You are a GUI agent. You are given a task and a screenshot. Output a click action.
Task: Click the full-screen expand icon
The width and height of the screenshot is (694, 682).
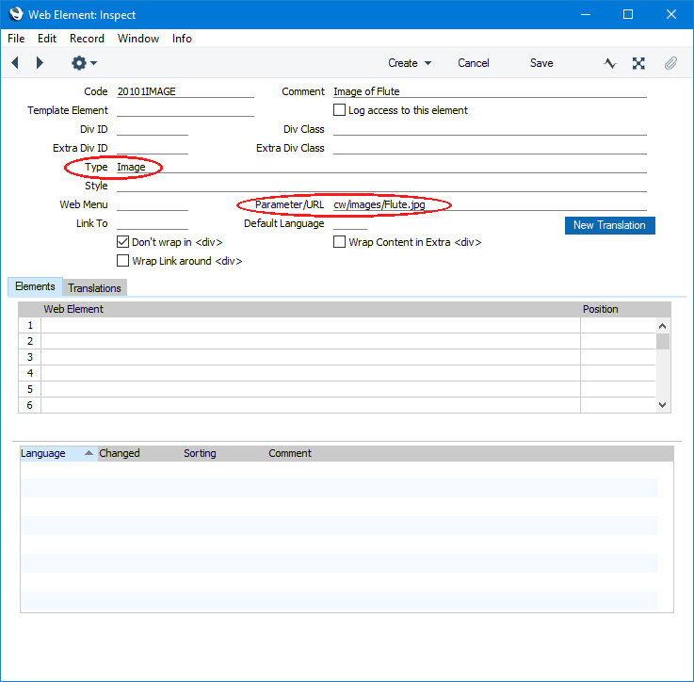(638, 63)
